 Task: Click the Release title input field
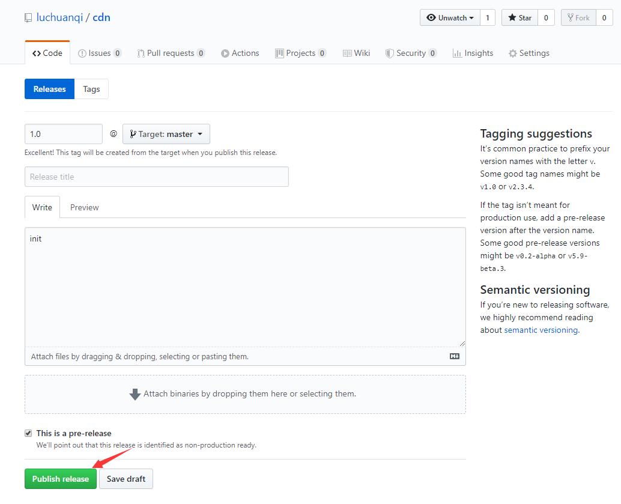(156, 177)
